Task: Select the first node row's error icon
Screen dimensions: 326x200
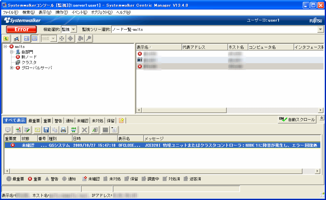Action: (x=140, y=54)
